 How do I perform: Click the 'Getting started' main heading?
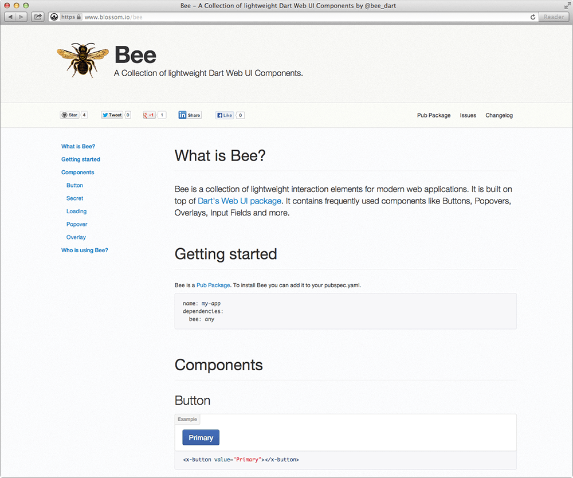click(225, 254)
